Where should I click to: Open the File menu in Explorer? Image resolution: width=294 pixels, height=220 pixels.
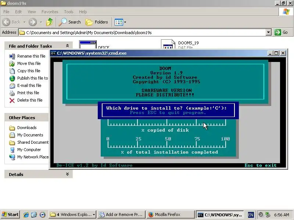pos(6,12)
